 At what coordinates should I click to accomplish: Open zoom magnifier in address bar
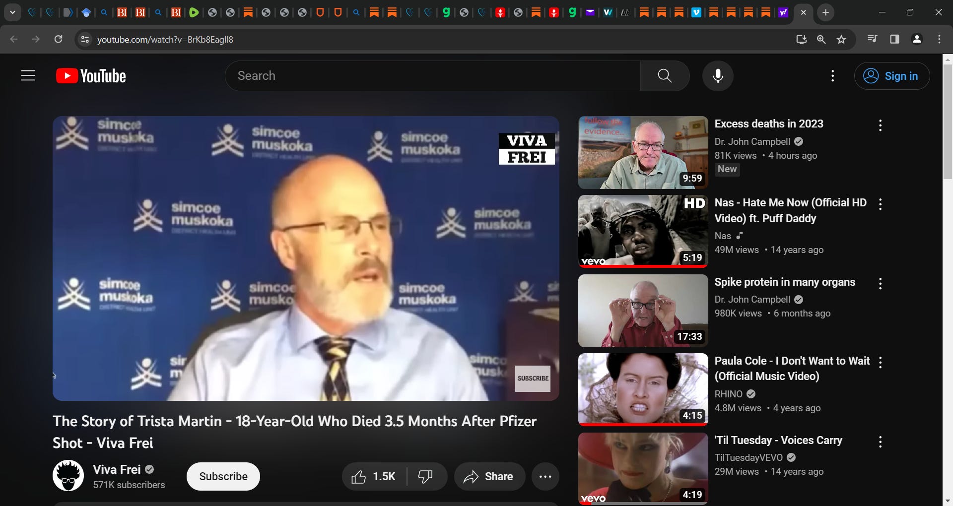click(821, 39)
